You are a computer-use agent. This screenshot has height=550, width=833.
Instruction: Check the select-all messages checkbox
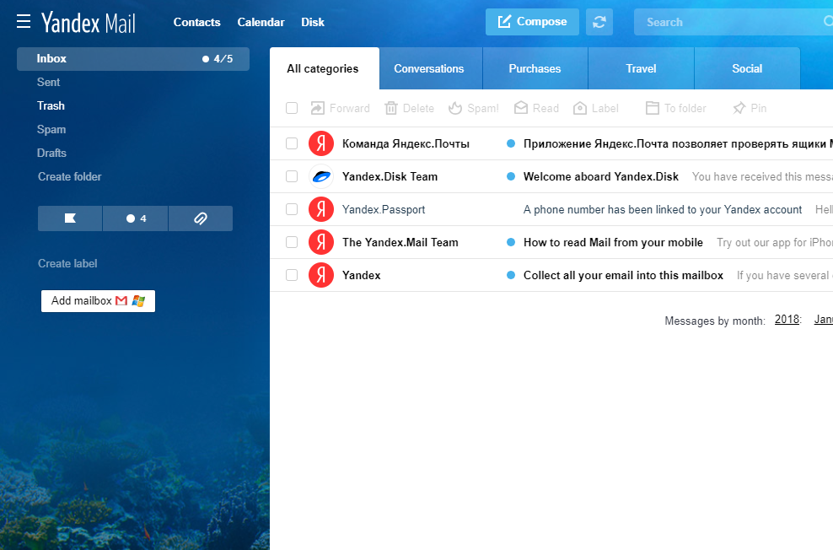pos(292,109)
